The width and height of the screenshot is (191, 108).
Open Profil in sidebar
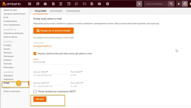click(6, 17)
